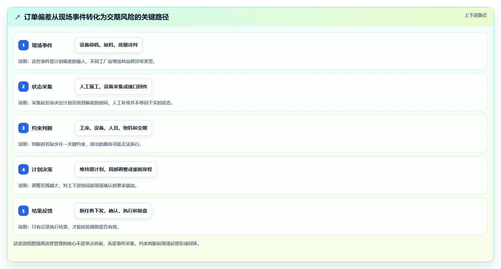Select the 约束判断 step label

(x=42, y=128)
